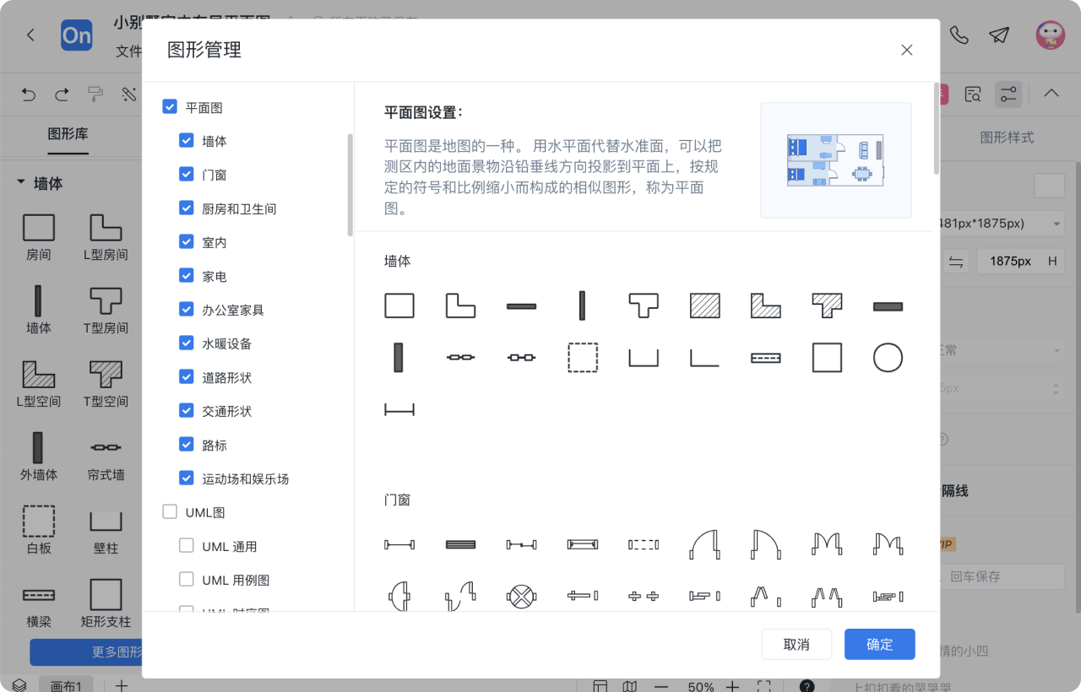This screenshot has height=692, width=1081.
Task: Increase zoom with the plus control
Action: point(732,686)
